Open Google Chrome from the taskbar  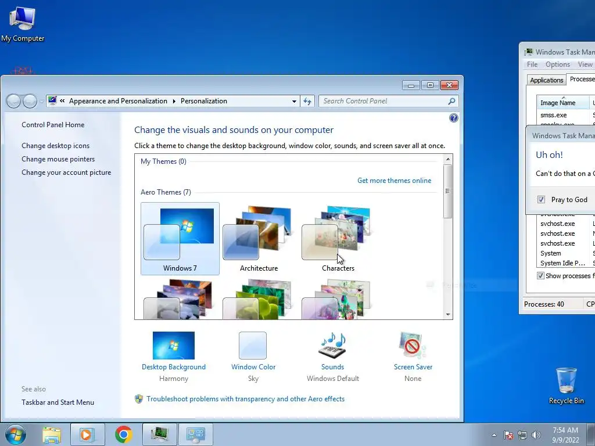click(x=123, y=434)
